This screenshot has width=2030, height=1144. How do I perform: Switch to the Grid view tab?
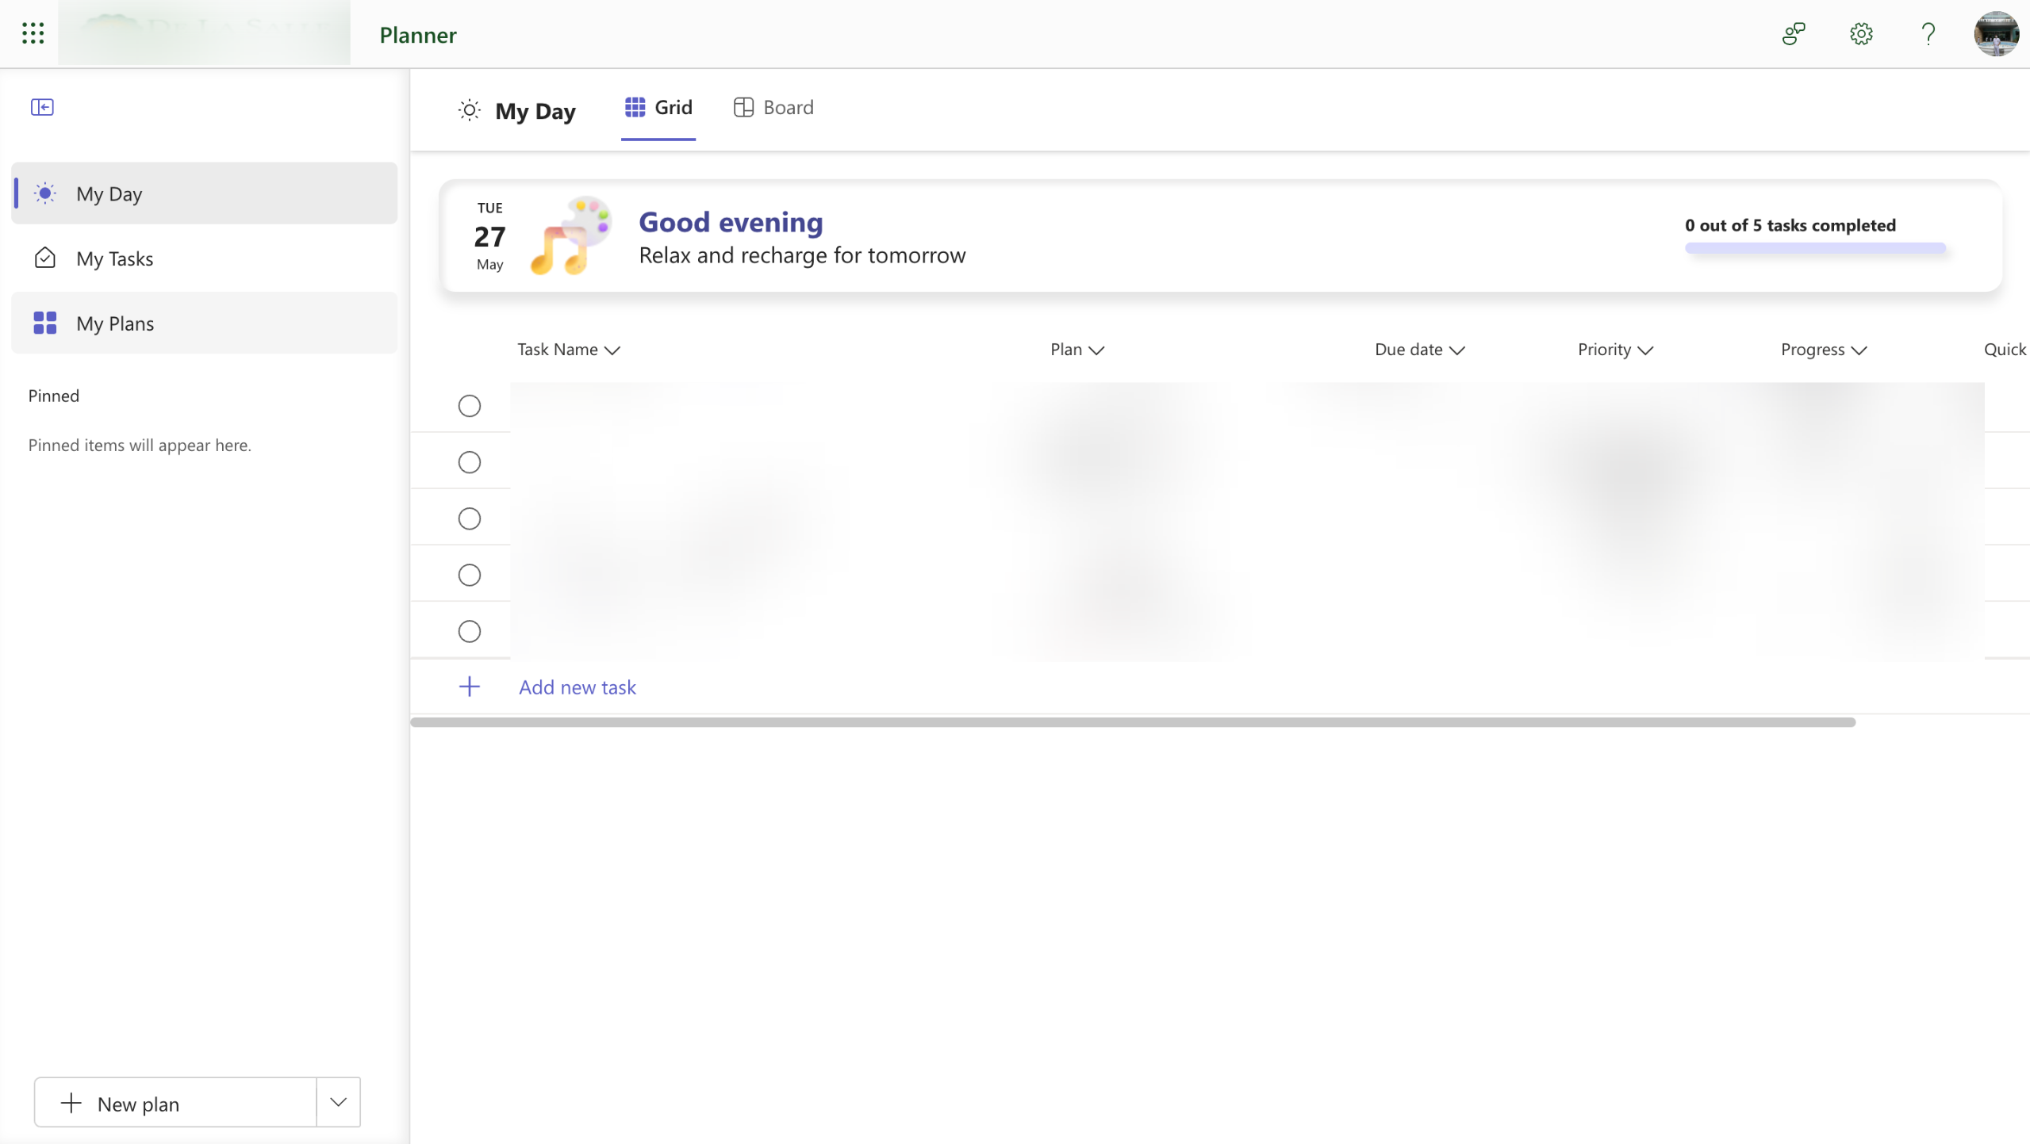658,108
